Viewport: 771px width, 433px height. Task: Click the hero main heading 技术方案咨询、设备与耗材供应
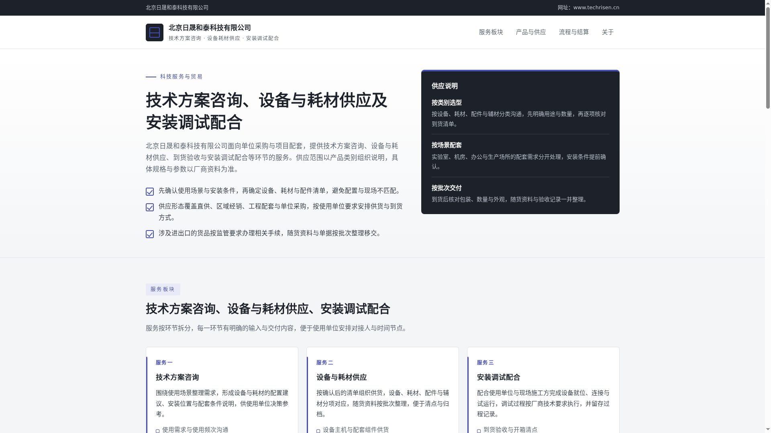[266, 111]
